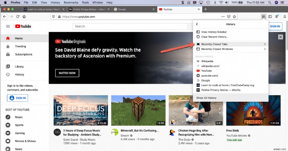This screenshot has height=151, width=288.
Task: Open the History menu in menu bar
Action: (x=55, y=3)
